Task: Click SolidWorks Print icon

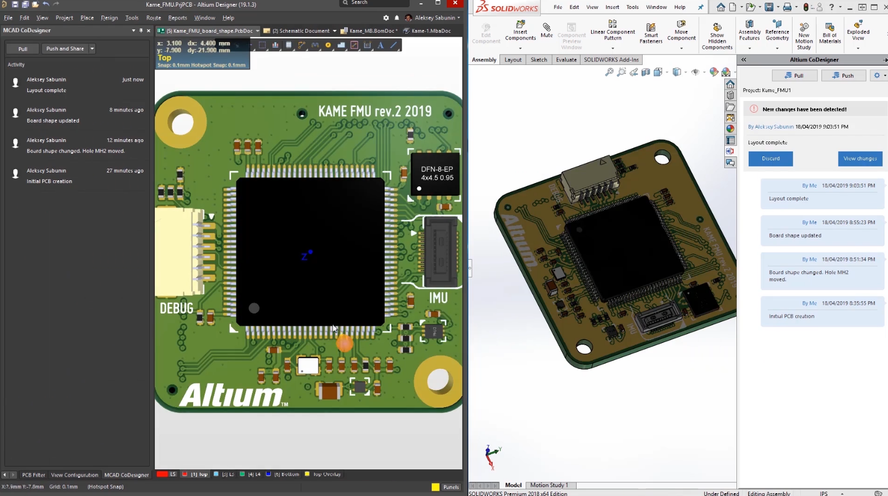Action: point(787,7)
